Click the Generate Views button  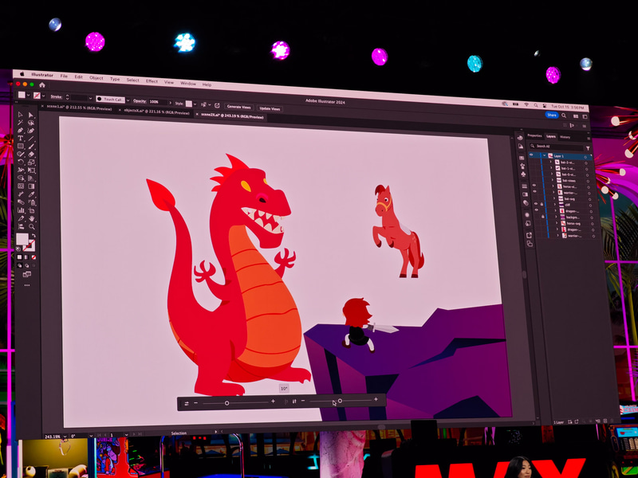pyautogui.click(x=241, y=106)
